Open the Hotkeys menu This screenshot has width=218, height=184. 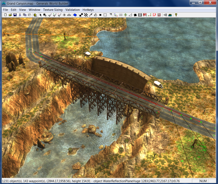[x=88, y=10]
